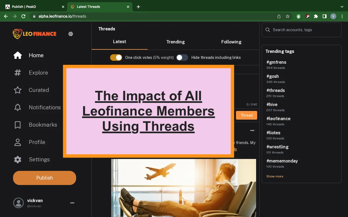Click the Threads page heading

[x=107, y=29]
